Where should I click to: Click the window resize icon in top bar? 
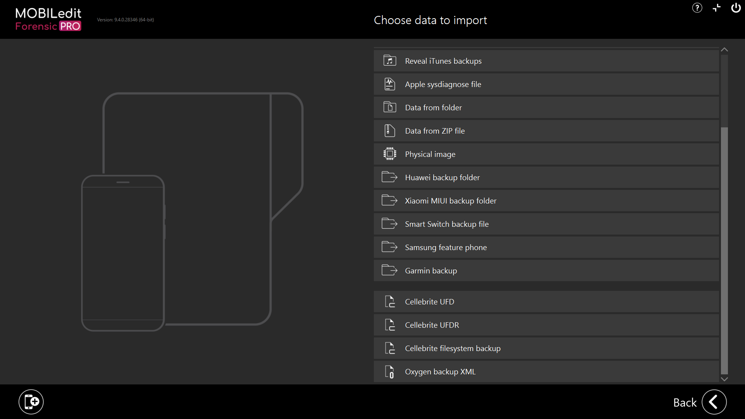717,8
